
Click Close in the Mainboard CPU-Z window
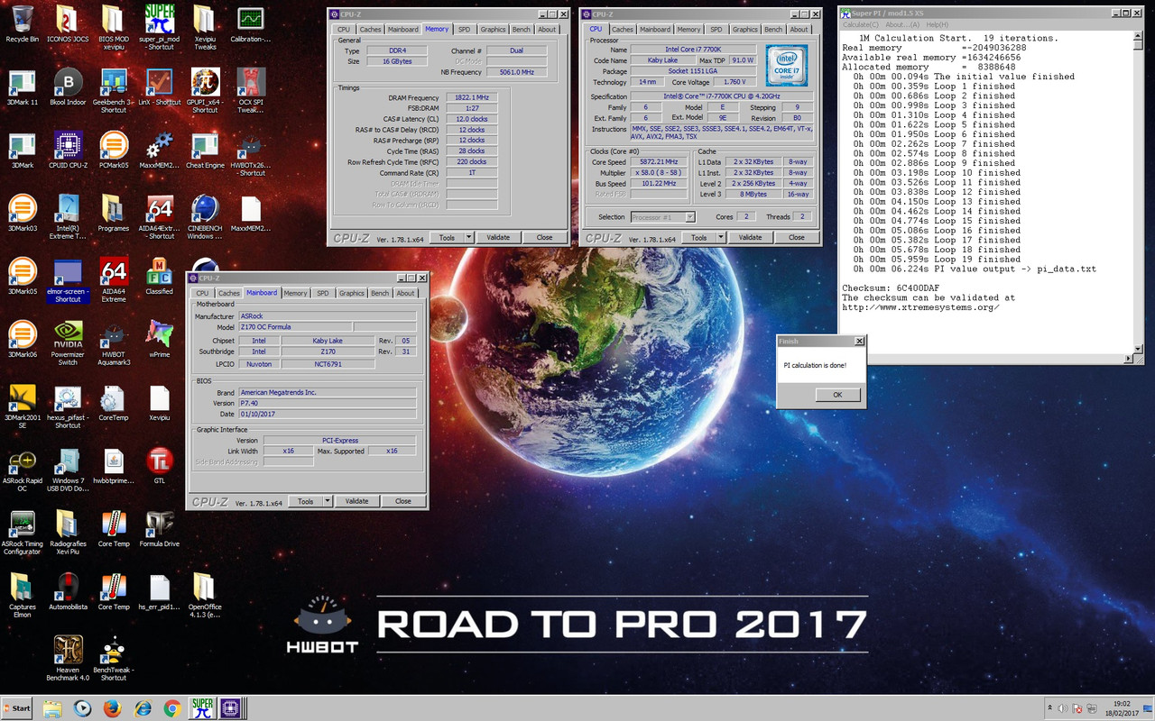(403, 501)
